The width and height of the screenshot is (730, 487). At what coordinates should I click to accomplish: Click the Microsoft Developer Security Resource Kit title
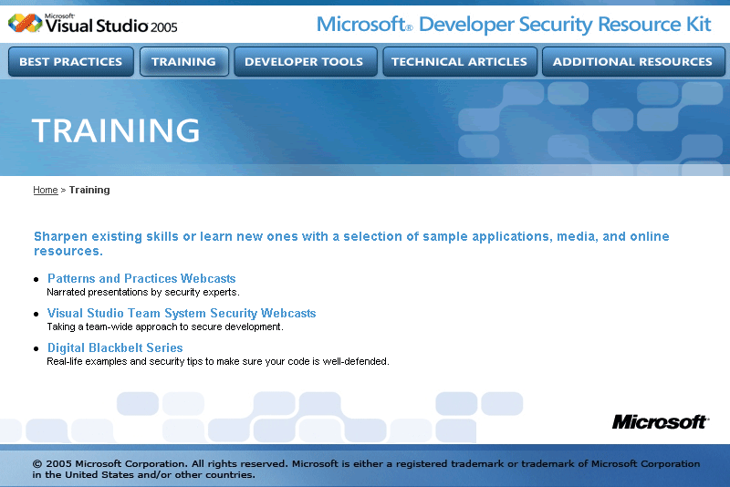coord(514,25)
